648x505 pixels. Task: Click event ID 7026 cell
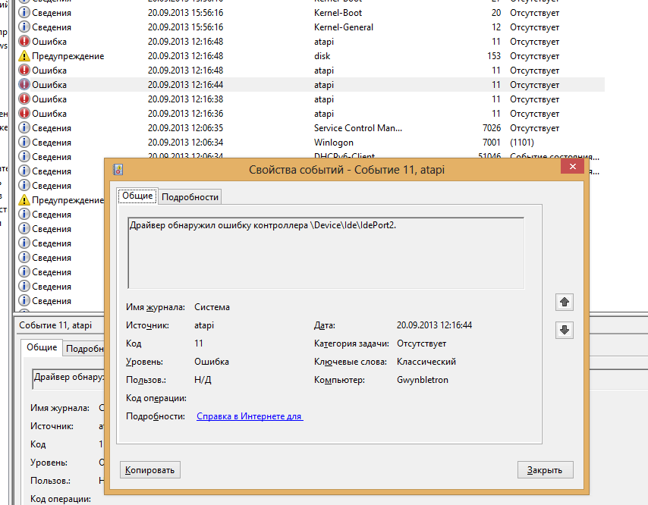point(492,128)
